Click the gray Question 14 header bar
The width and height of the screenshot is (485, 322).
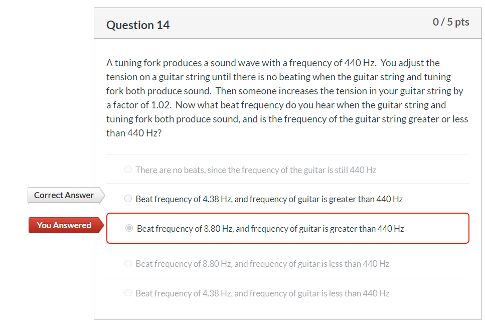coord(288,23)
